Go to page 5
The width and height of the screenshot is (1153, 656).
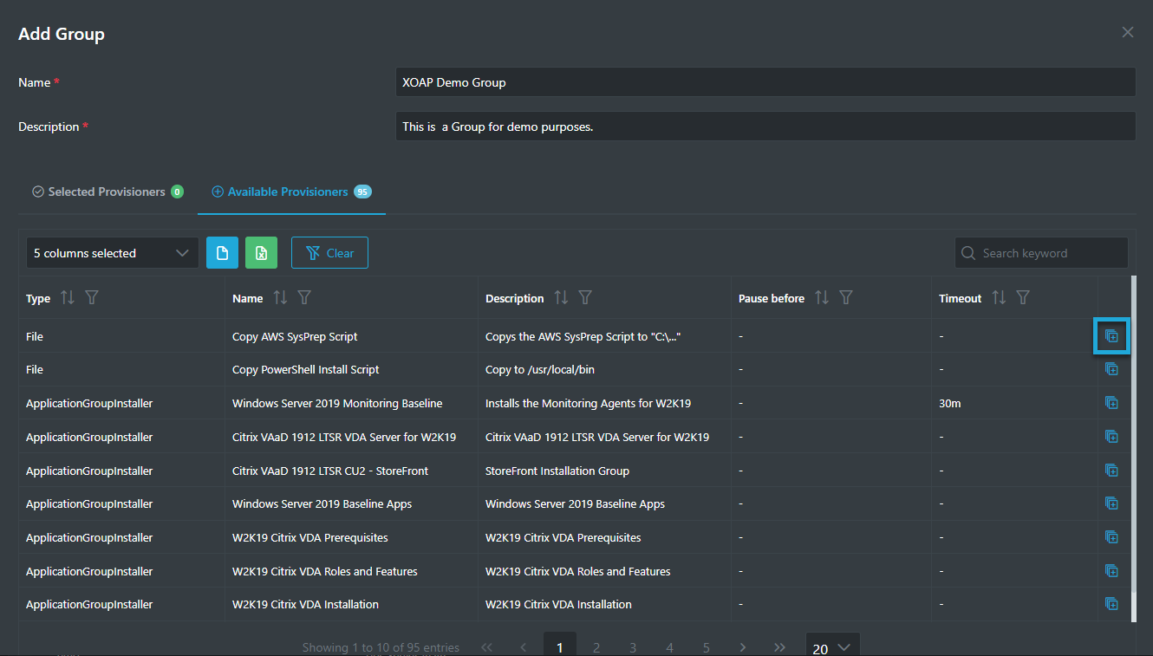tap(707, 647)
